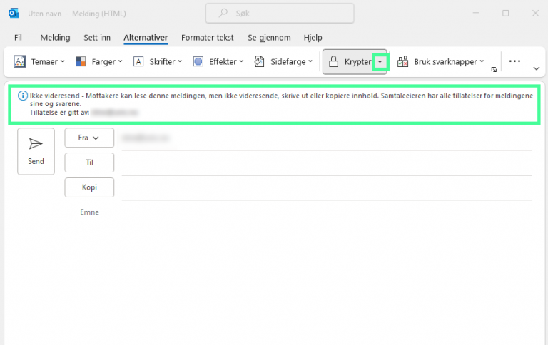
Task: Click the Kopi button
Action: (89, 187)
